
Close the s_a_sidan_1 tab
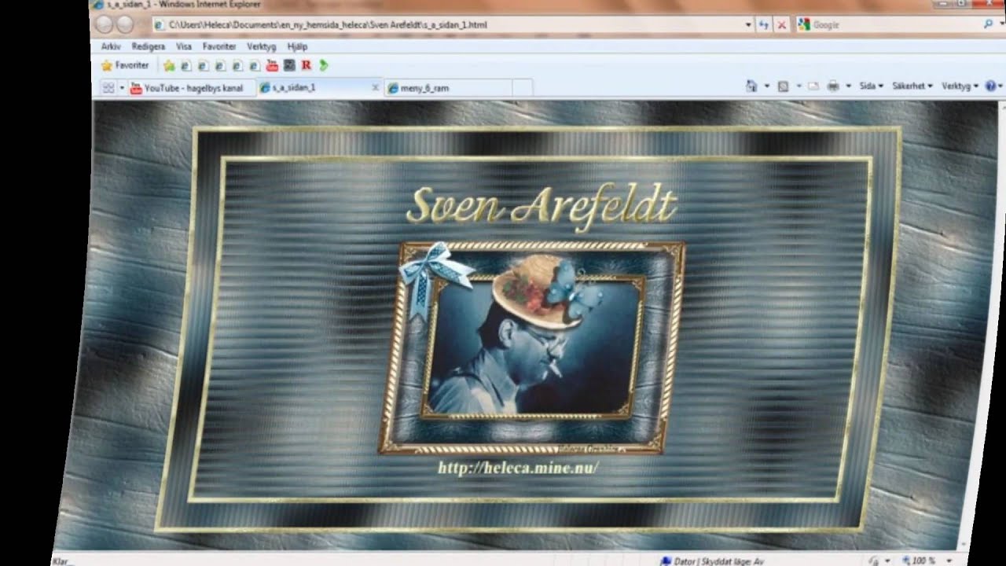[x=376, y=87]
